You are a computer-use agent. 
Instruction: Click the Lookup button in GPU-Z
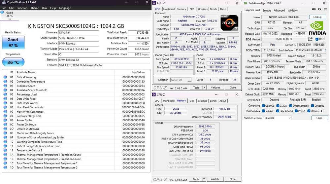point(317,17)
